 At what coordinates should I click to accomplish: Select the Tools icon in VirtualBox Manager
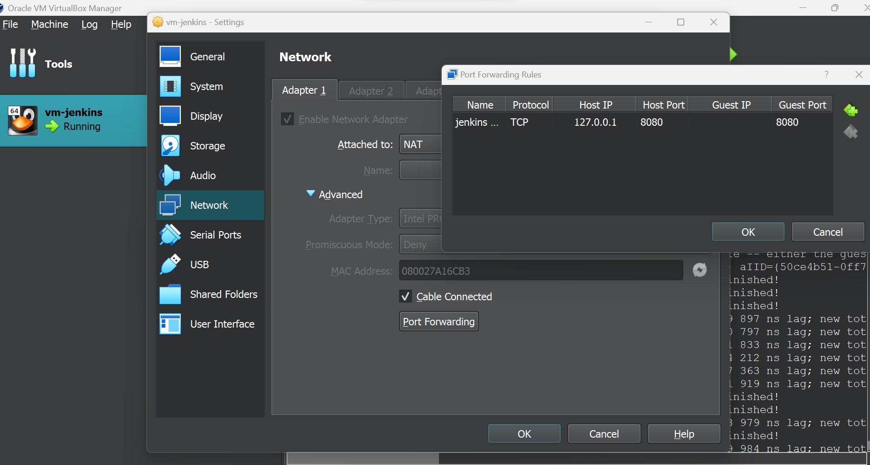[22, 64]
